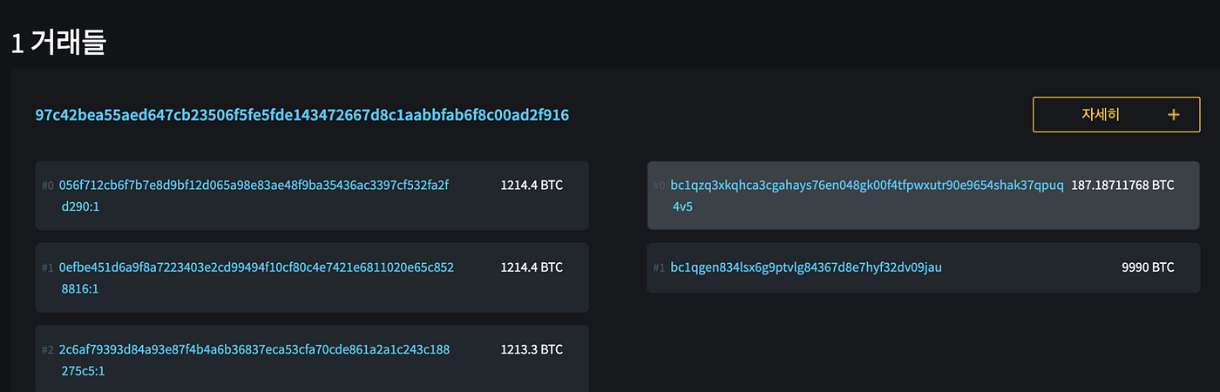This screenshot has height=392, width=1220.
Task: Click the #1 index label of second output
Action: (659, 267)
